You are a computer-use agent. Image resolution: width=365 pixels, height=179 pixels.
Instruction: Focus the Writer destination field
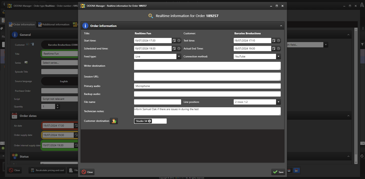(x=207, y=66)
